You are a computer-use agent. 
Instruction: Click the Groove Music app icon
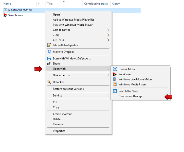tap(115, 69)
